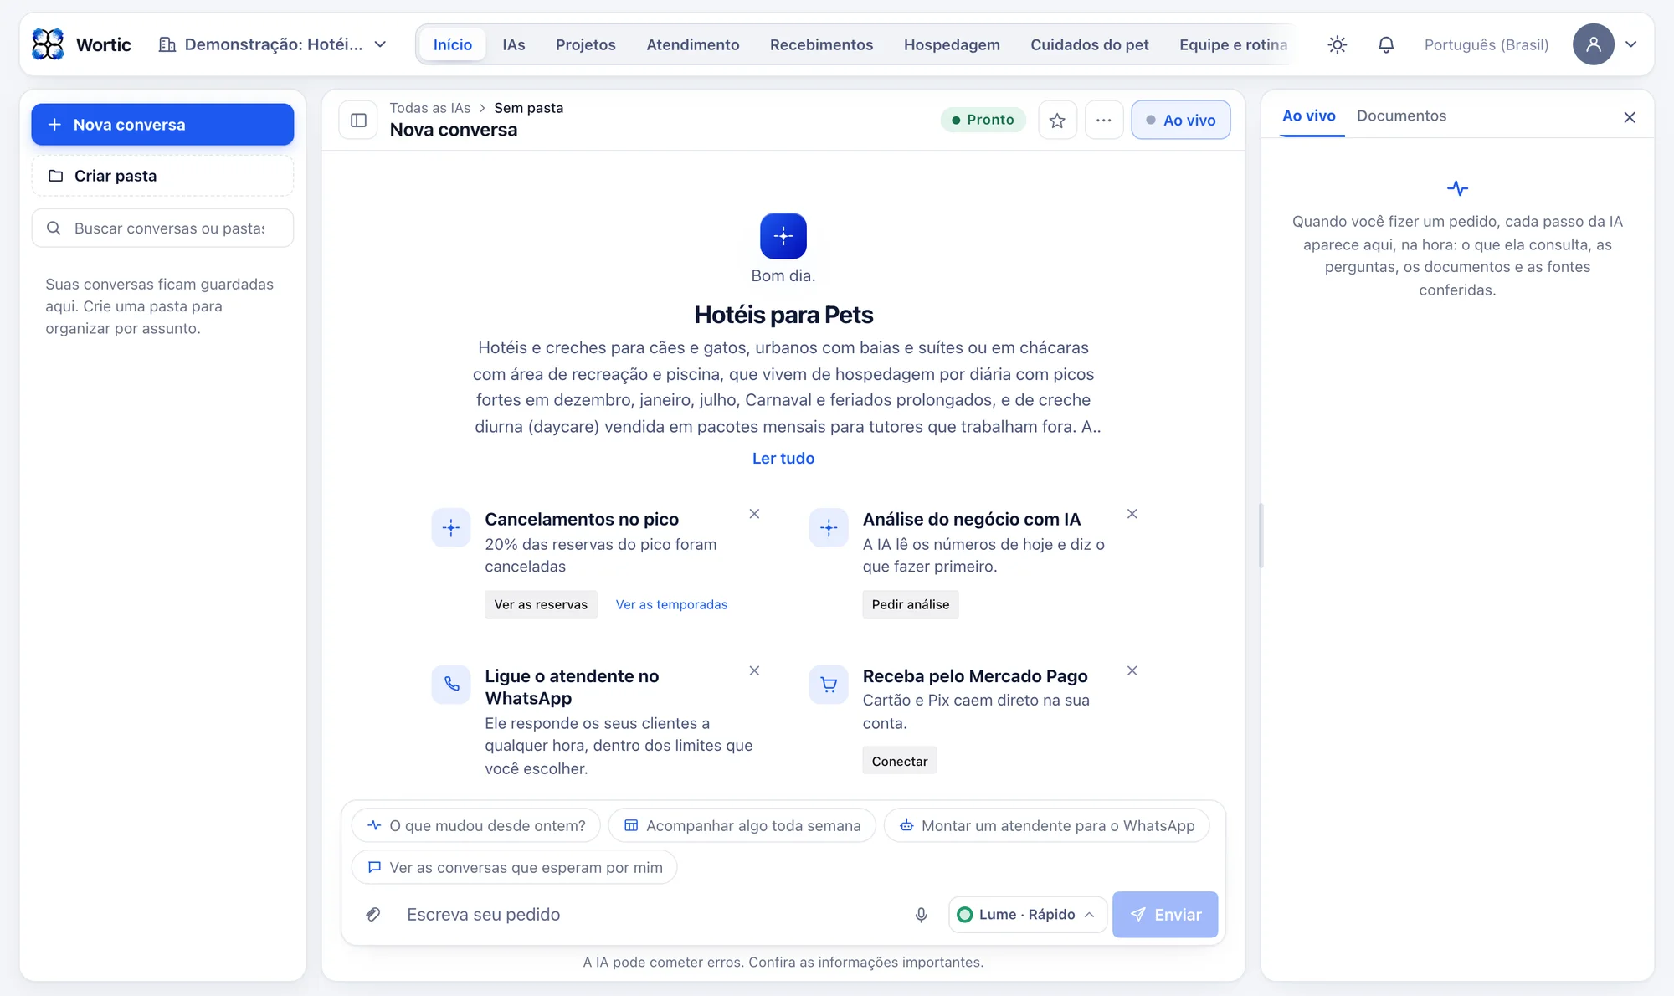Start a Nova conversa

(162, 125)
